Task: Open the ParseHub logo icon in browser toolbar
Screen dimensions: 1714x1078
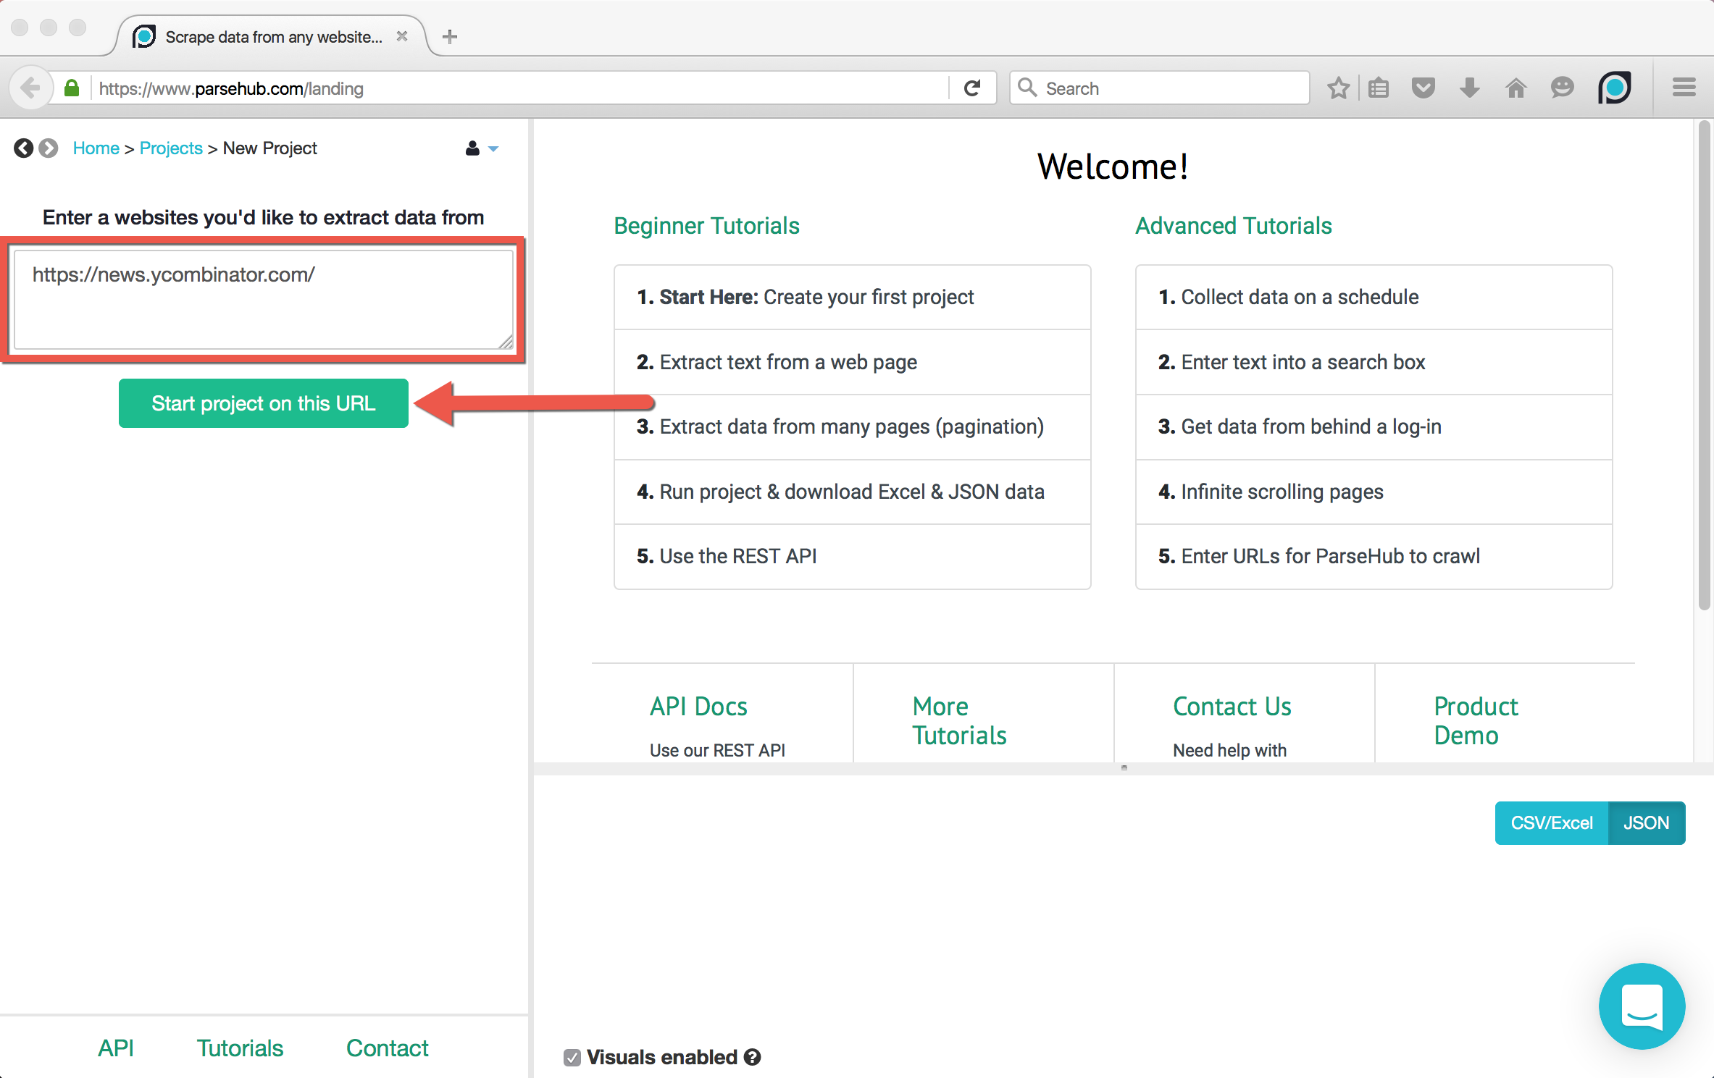Action: 1615,88
